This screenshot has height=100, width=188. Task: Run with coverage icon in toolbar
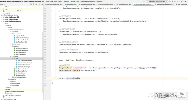pyautogui.click(x=175, y=1)
